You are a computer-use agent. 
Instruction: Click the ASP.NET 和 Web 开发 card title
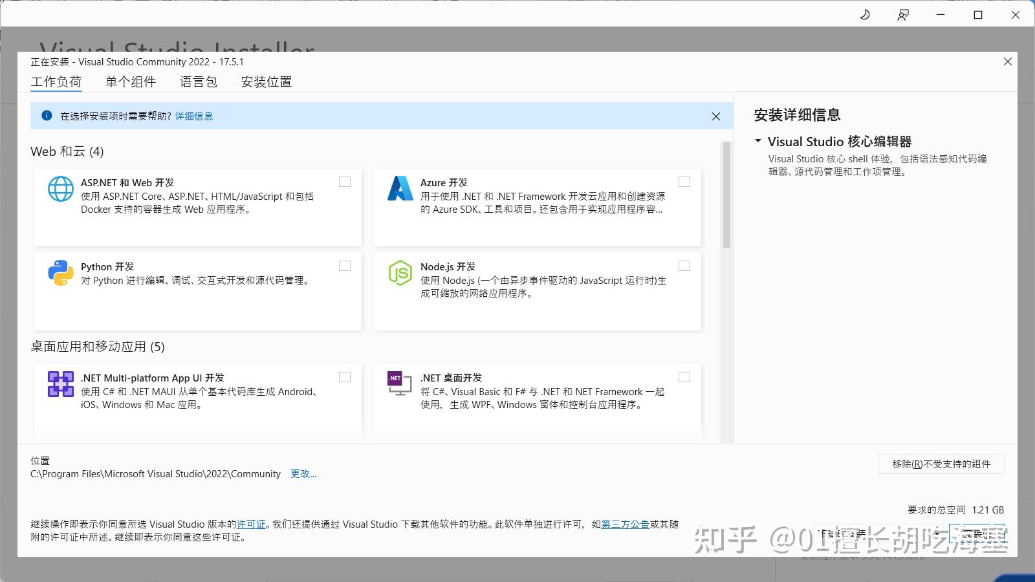127,183
